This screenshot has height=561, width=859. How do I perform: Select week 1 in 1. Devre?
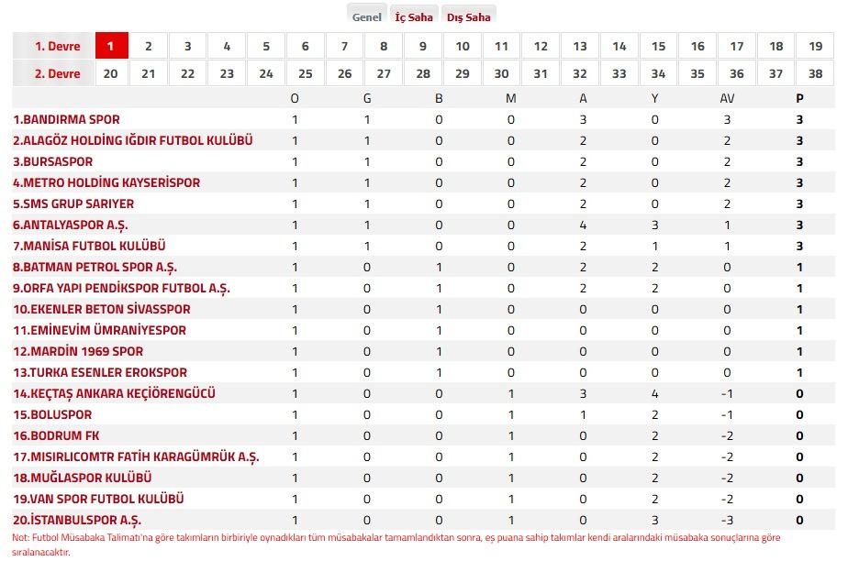click(112, 46)
